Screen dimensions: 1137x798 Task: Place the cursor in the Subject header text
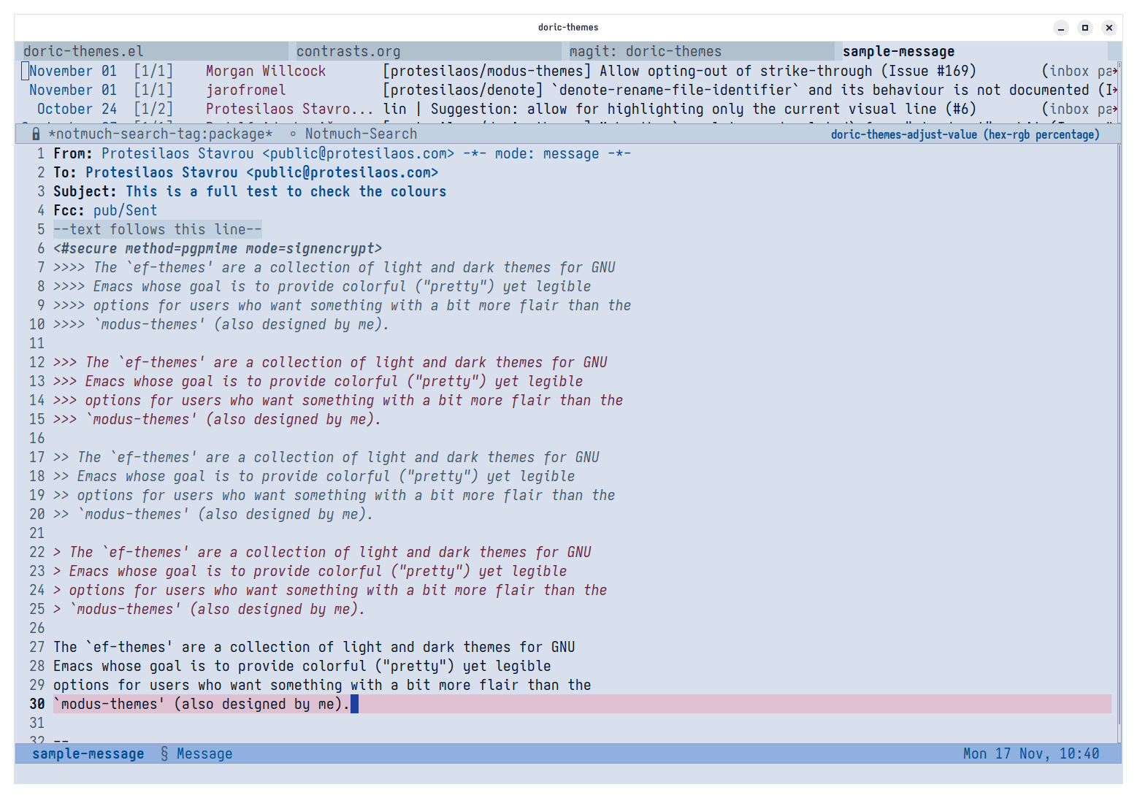[x=286, y=191]
